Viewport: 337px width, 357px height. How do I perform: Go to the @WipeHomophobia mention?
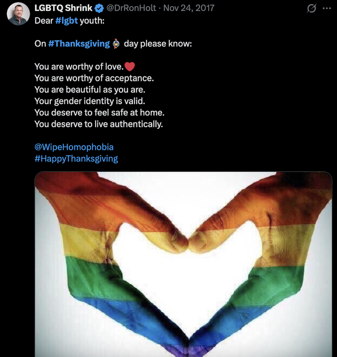pos(74,147)
